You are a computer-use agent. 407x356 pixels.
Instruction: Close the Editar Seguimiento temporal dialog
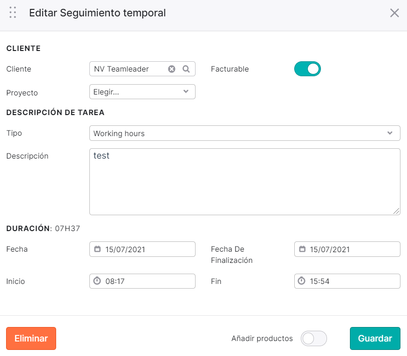coord(394,13)
